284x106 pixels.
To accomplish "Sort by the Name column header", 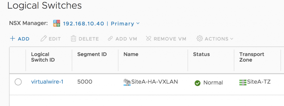I will 131,54.
